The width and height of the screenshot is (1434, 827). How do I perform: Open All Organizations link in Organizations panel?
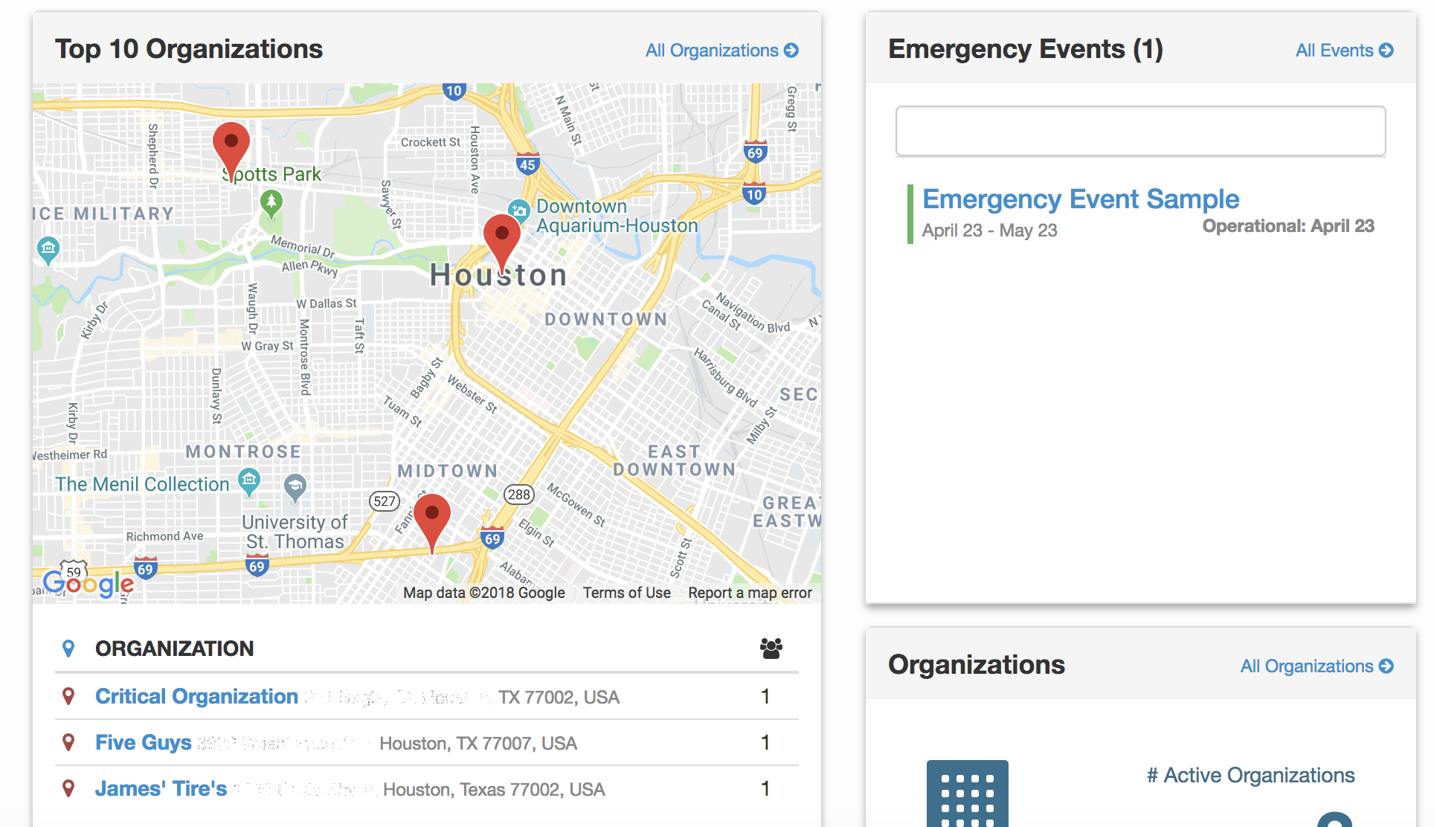point(1316,666)
